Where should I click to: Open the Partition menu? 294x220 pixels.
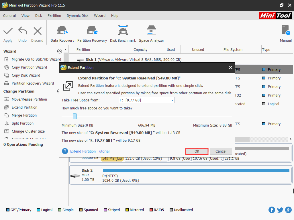click(x=54, y=15)
